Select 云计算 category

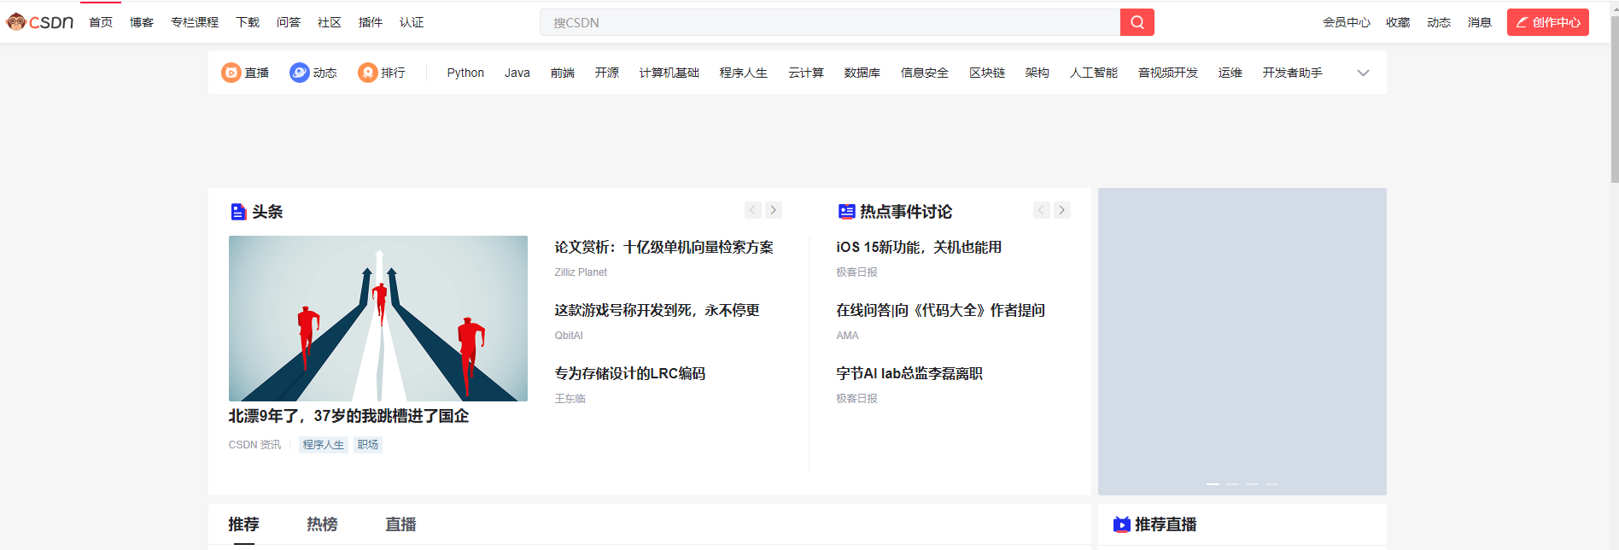pos(806,73)
